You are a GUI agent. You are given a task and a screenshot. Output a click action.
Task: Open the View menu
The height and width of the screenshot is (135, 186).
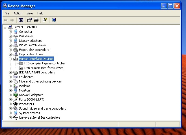[30, 13]
